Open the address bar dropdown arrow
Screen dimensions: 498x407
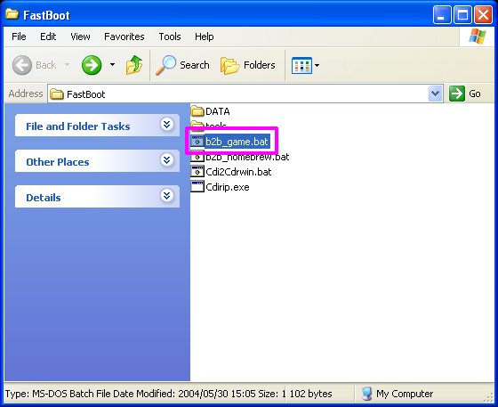point(435,94)
